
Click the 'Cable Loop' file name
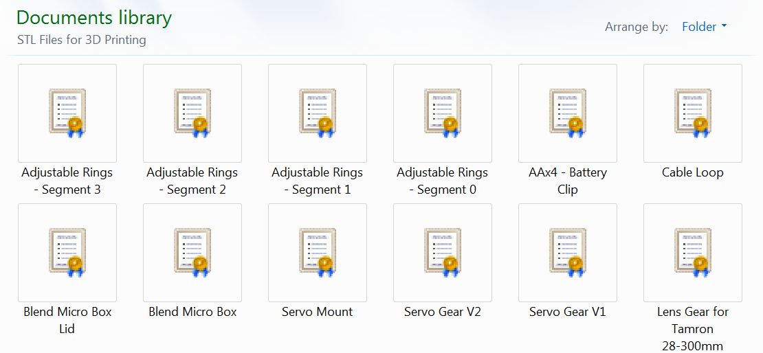pyautogui.click(x=692, y=172)
